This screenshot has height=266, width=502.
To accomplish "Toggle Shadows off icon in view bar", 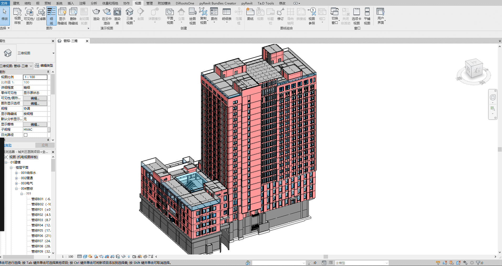I will (96, 257).
